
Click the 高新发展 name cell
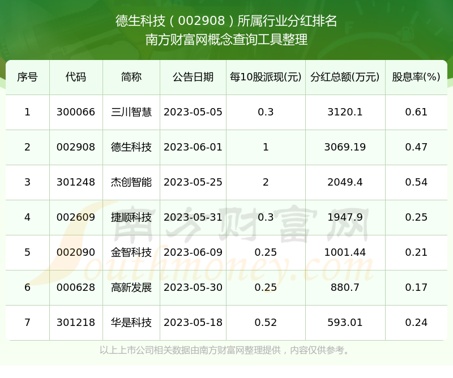pyautogui.click(x=131, y=287)
